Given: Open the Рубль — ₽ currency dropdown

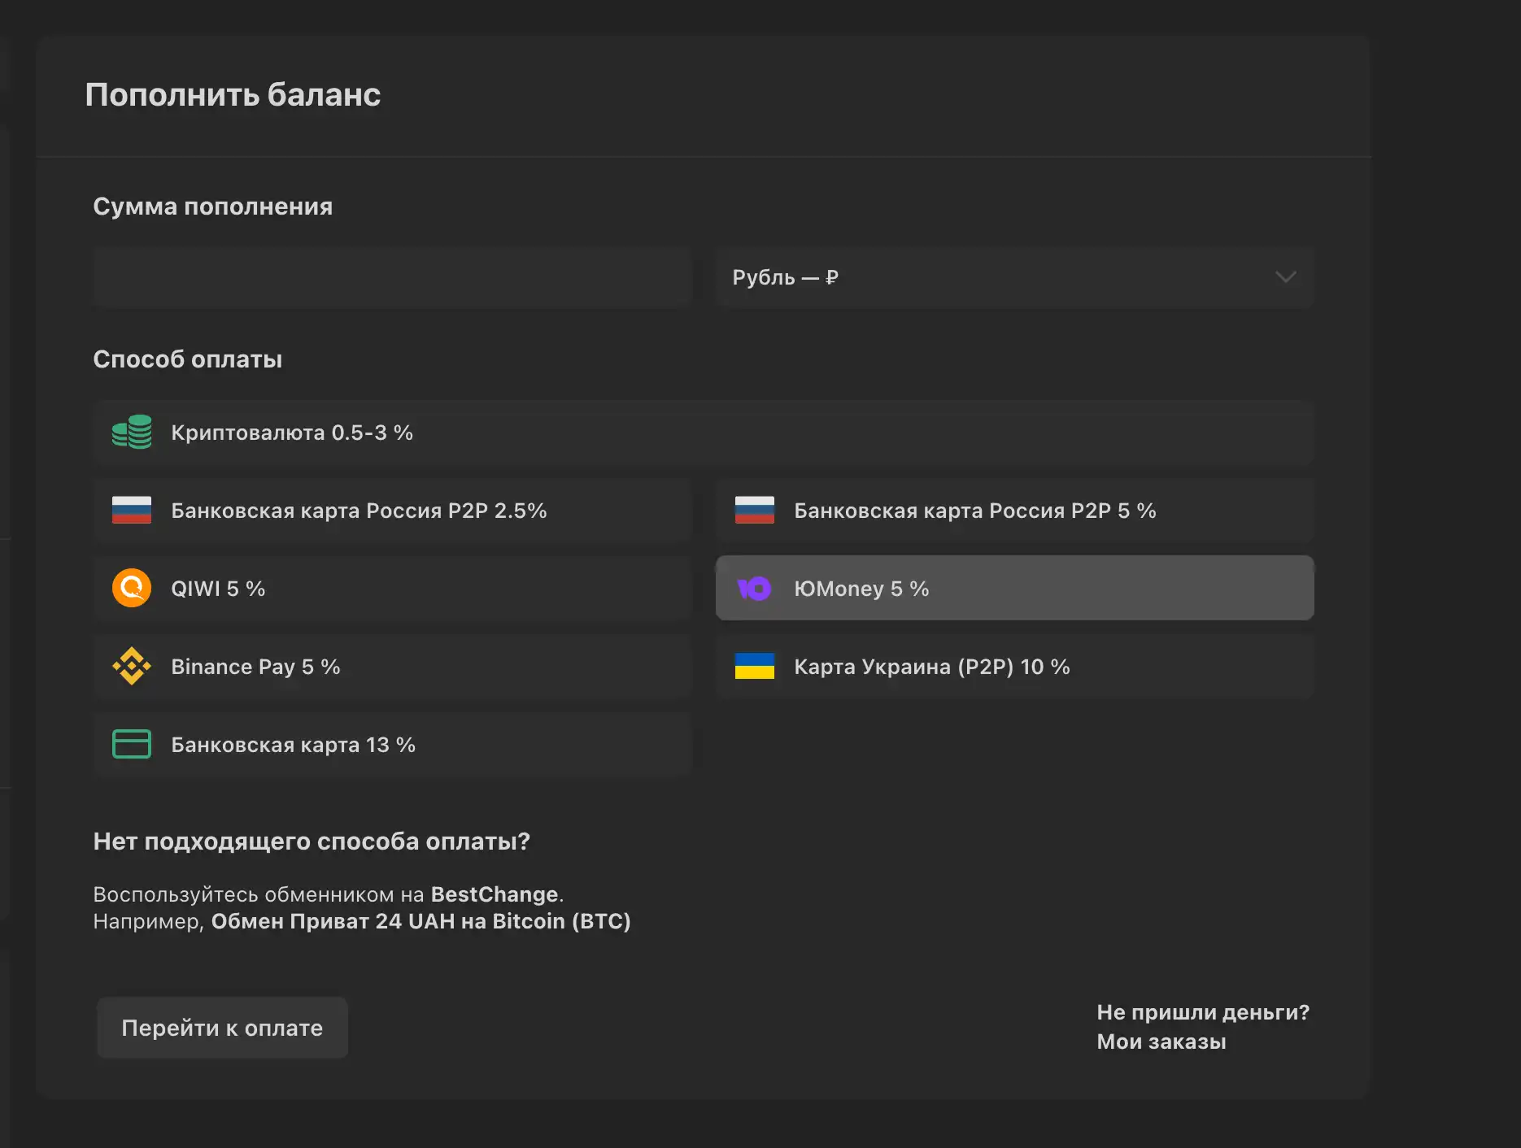Looking at the screenshot, I should pos(1015,277).
